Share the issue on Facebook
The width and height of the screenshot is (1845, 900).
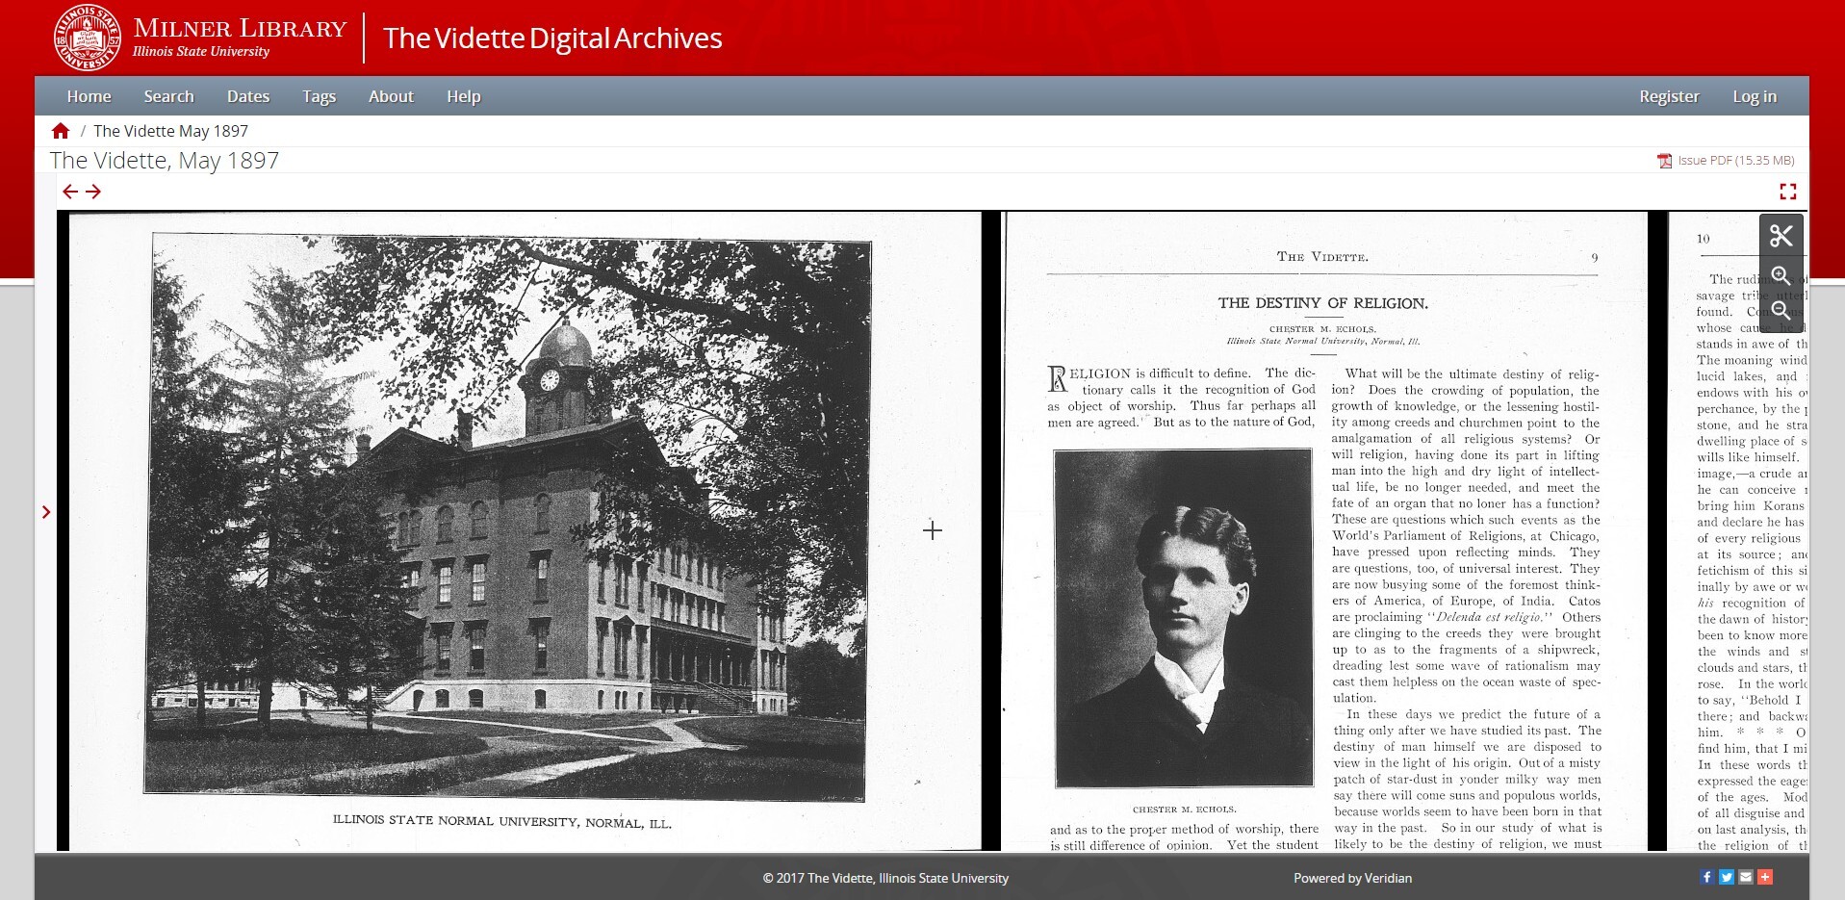(1706, 877)
